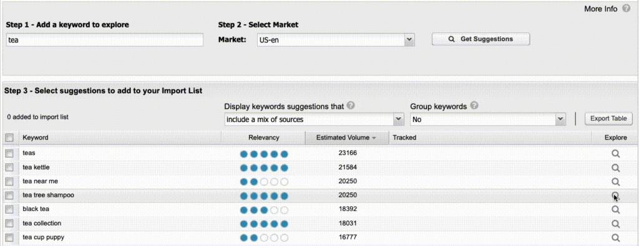Open help icon beside Display keywords suggestions
The height and width of the screenshot is (246, 639).
point(351,106)
